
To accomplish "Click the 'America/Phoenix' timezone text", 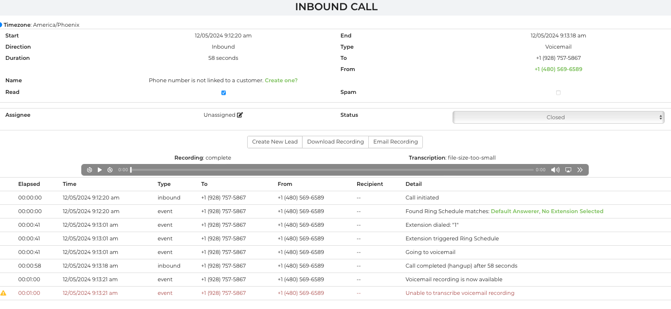I will pyautogui.click(x=57, y=25).
